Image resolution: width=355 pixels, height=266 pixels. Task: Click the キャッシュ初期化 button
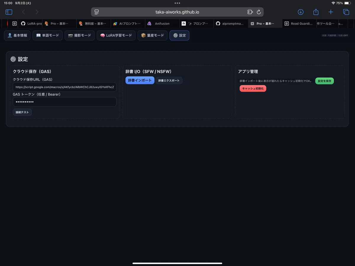coord(253,88)
